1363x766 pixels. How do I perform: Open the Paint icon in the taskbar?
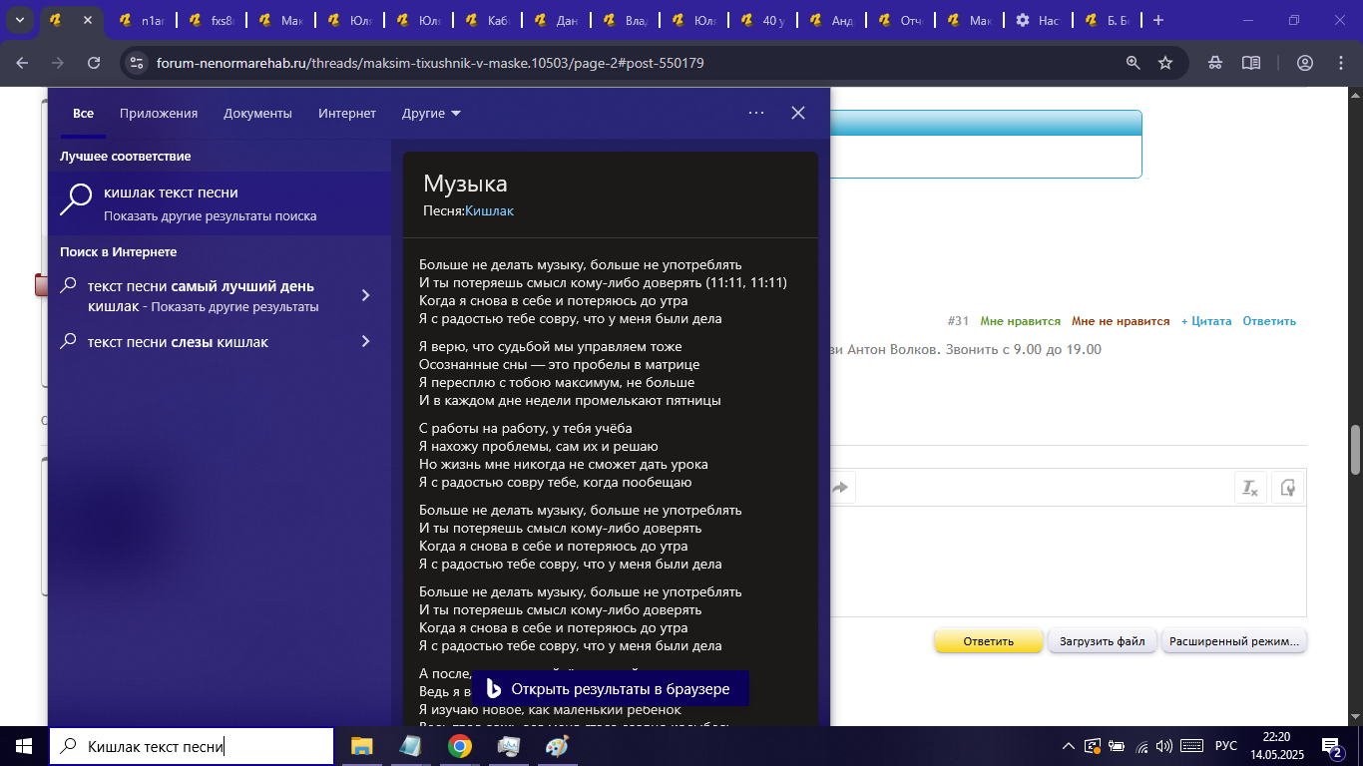557,745
